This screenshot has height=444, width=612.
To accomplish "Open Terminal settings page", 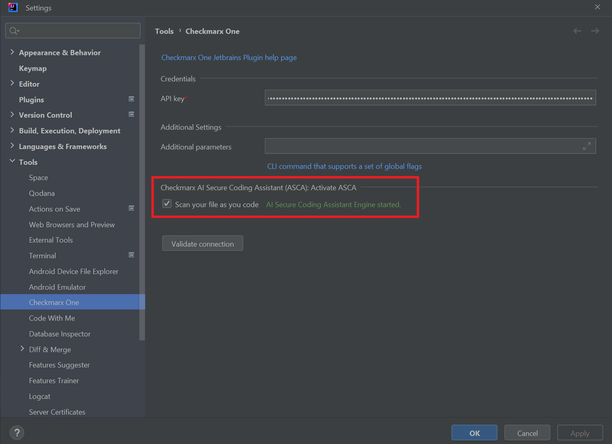I will coord(42,256).
